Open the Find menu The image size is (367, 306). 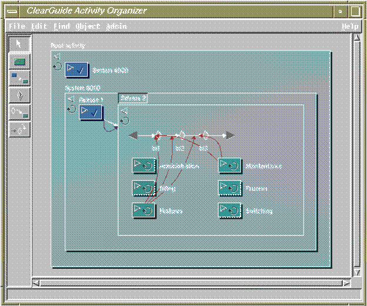[62, 26]
